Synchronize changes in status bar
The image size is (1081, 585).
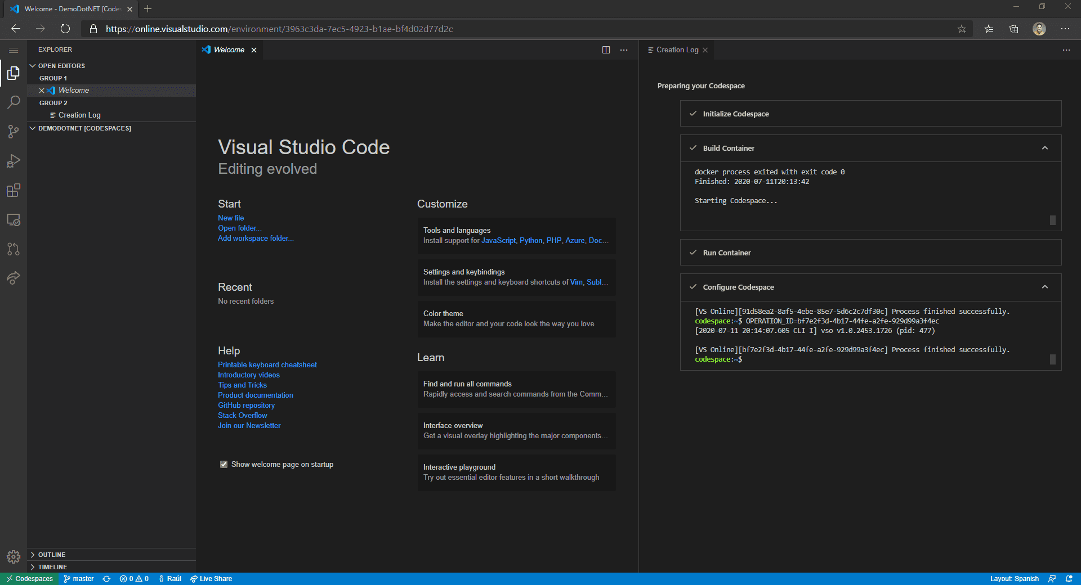(106, 579)
